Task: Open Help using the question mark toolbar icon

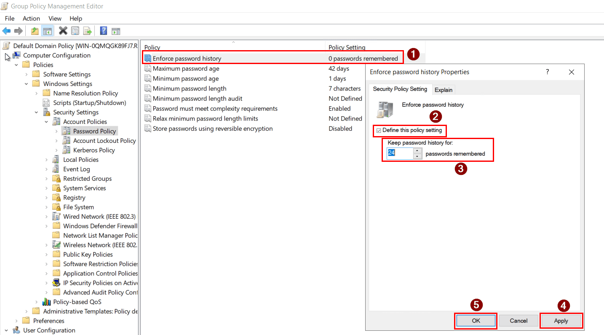Action: [x=103, y=31]
